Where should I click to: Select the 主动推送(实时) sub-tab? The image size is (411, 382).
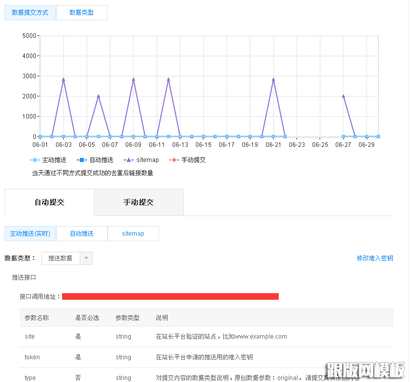click(x=30, y=234)
